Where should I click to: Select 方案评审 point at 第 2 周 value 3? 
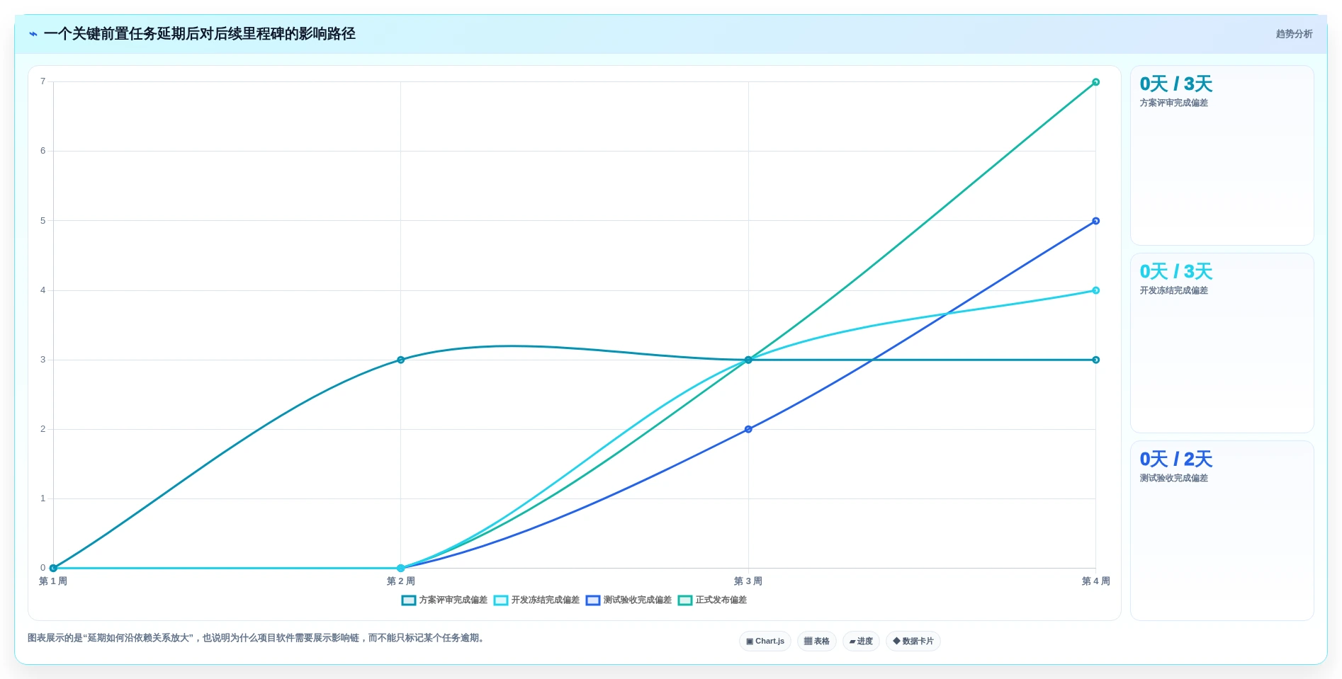click(x=400, y=360)
